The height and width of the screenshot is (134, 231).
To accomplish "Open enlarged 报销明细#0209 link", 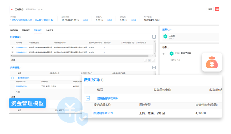I will (103, 113).
